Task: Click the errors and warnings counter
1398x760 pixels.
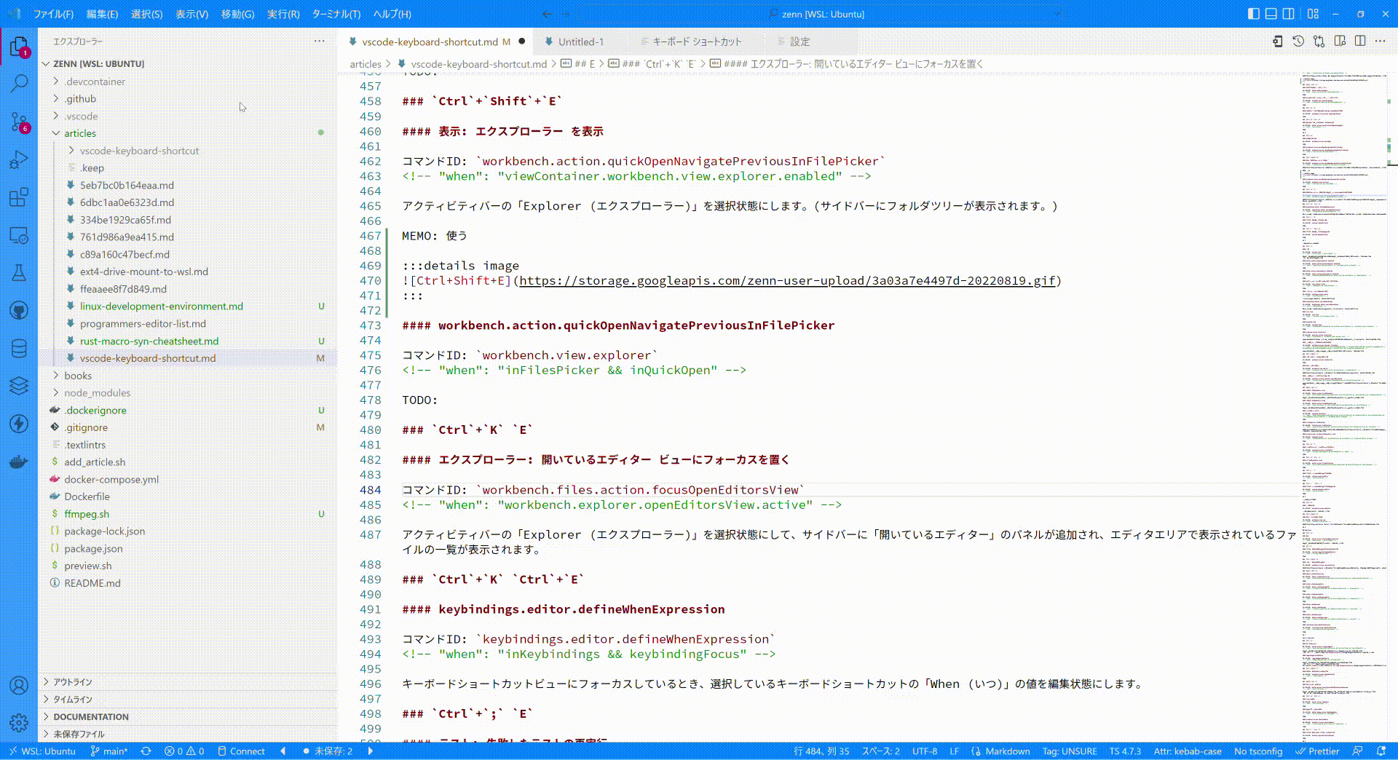Action: click(x=184, y=751)
